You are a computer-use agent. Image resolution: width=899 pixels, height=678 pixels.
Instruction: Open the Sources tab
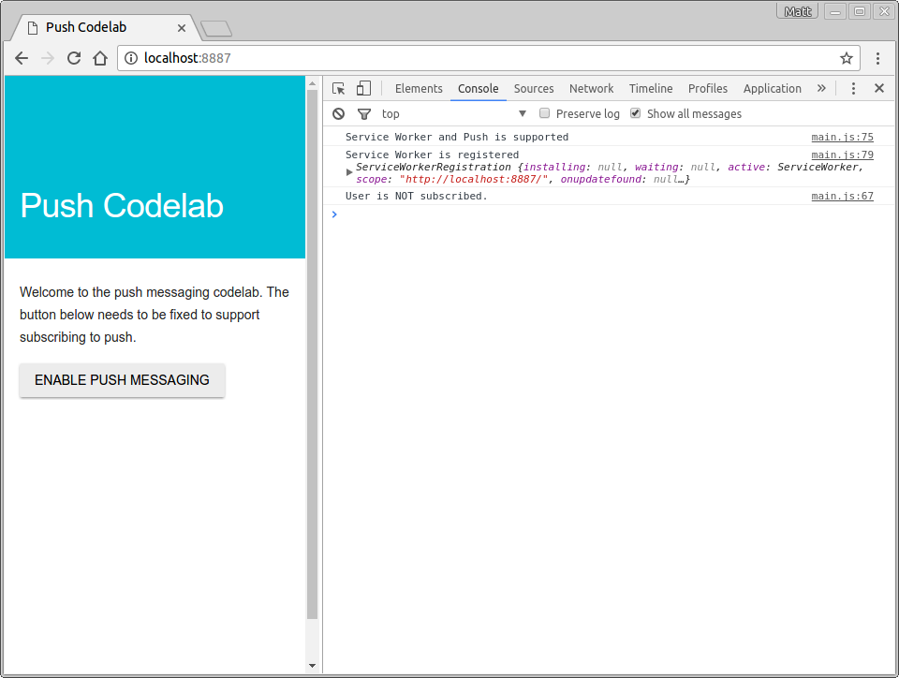pos(534,89)
